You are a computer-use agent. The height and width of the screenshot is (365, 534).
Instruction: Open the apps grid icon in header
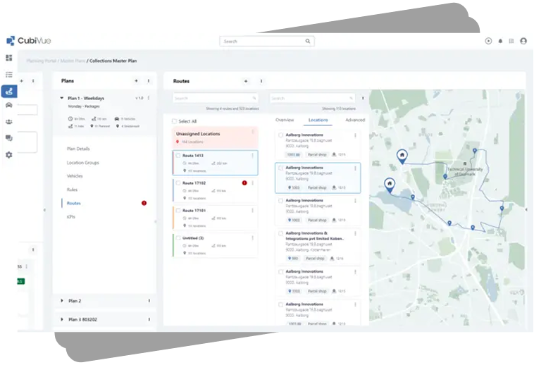coord(511,42)
